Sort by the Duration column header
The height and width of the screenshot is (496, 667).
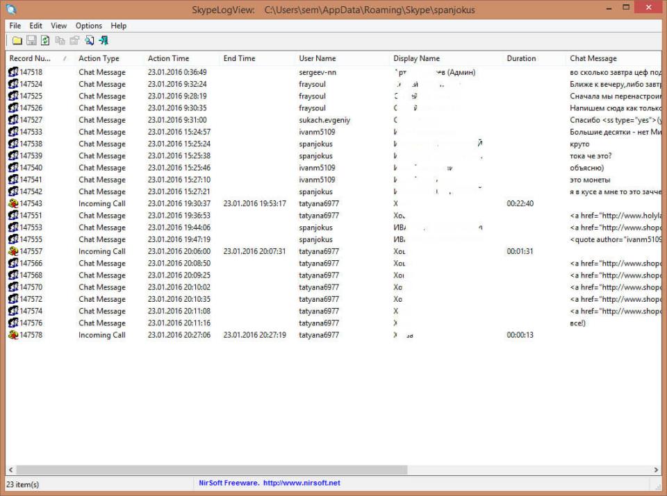pos(521,59)
